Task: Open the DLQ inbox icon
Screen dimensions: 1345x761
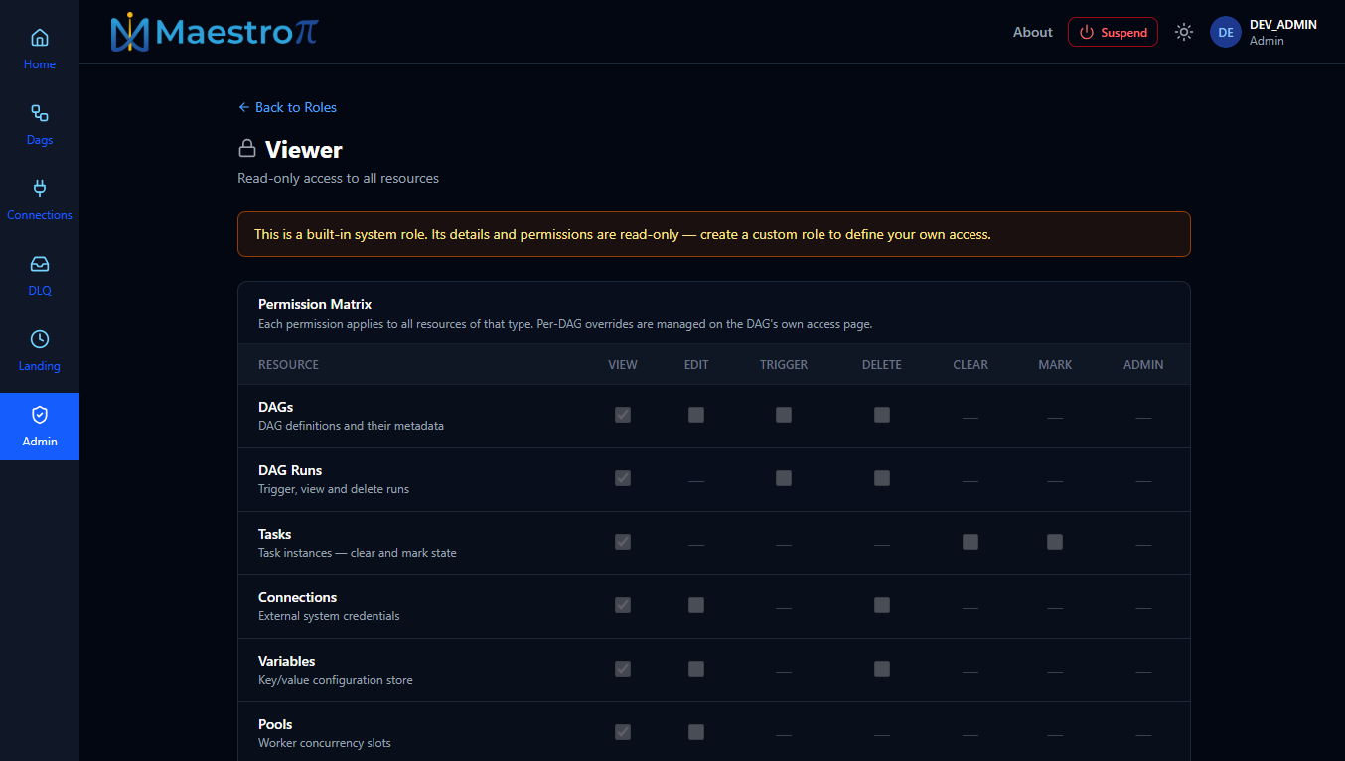Action: (40, 264)
